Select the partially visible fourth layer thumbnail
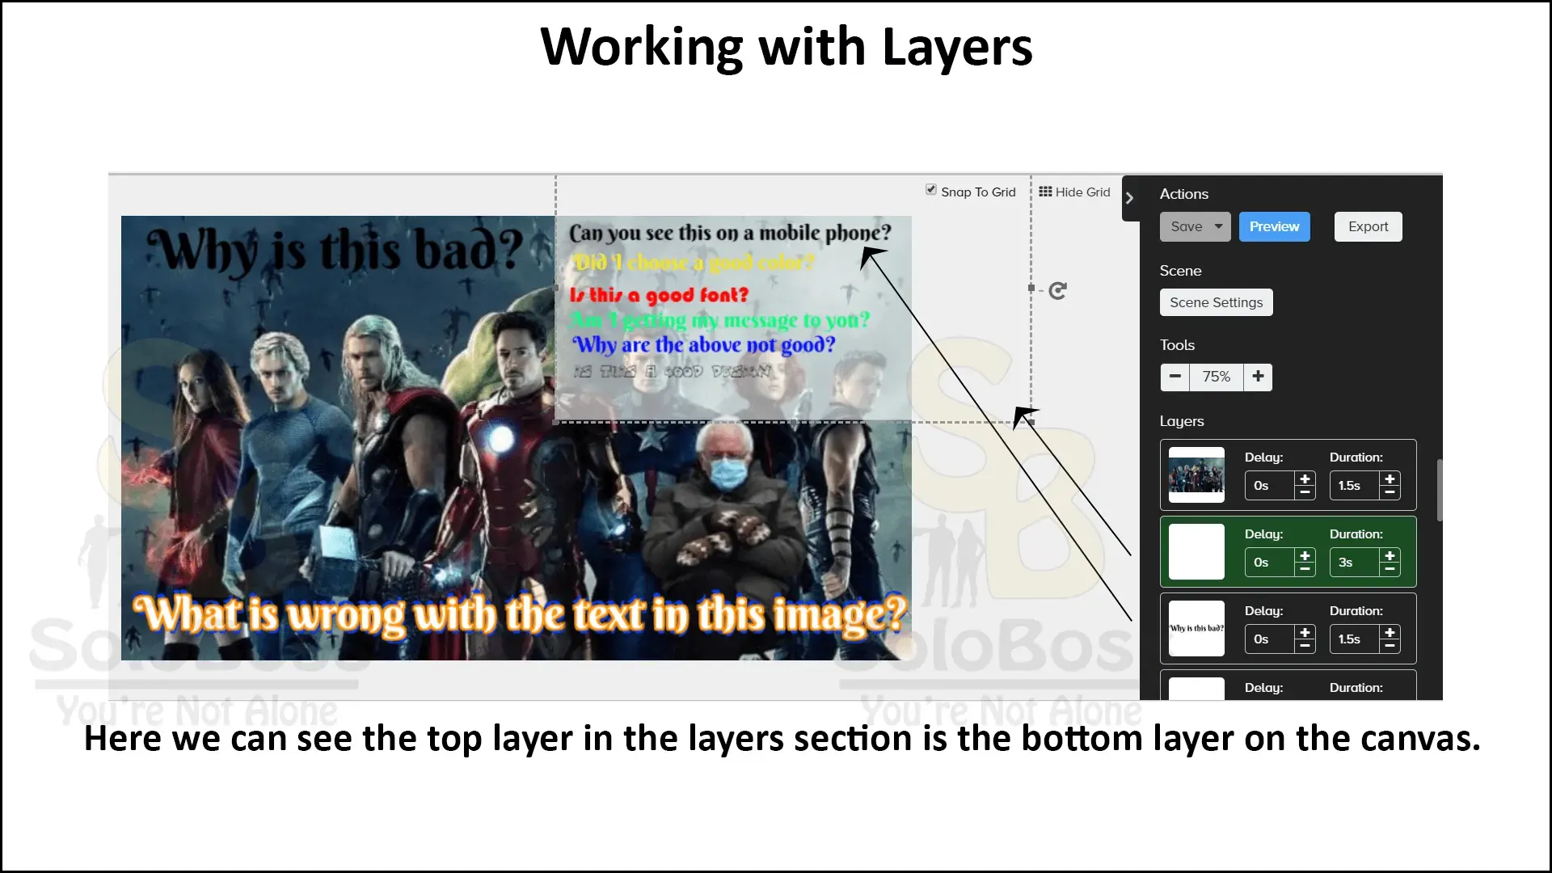 point(1196,689)
